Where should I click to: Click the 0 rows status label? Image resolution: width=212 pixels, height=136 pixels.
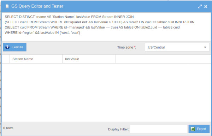tap(8, 128)
